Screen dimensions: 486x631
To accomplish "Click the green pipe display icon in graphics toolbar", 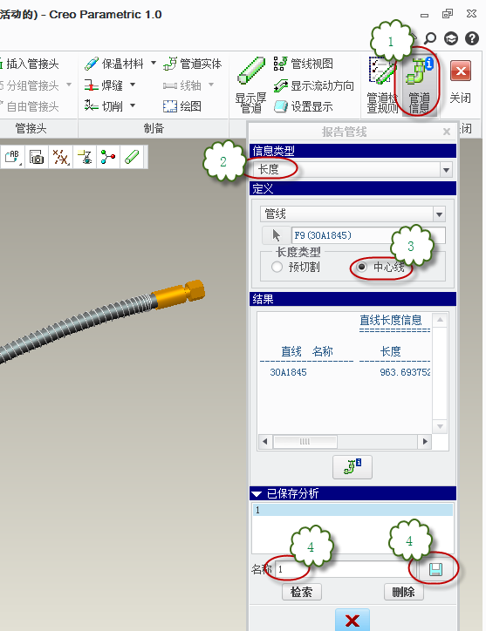I will [132, 157].
